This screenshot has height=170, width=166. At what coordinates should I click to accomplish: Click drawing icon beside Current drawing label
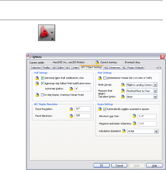[97, 62]
